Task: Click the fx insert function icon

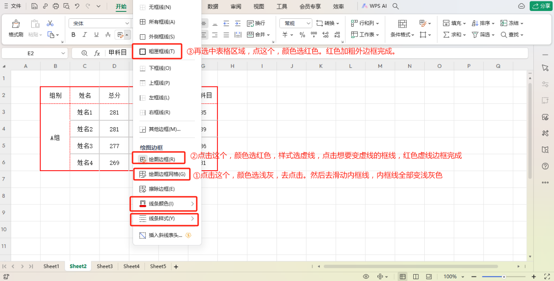Action: (97, 53)
